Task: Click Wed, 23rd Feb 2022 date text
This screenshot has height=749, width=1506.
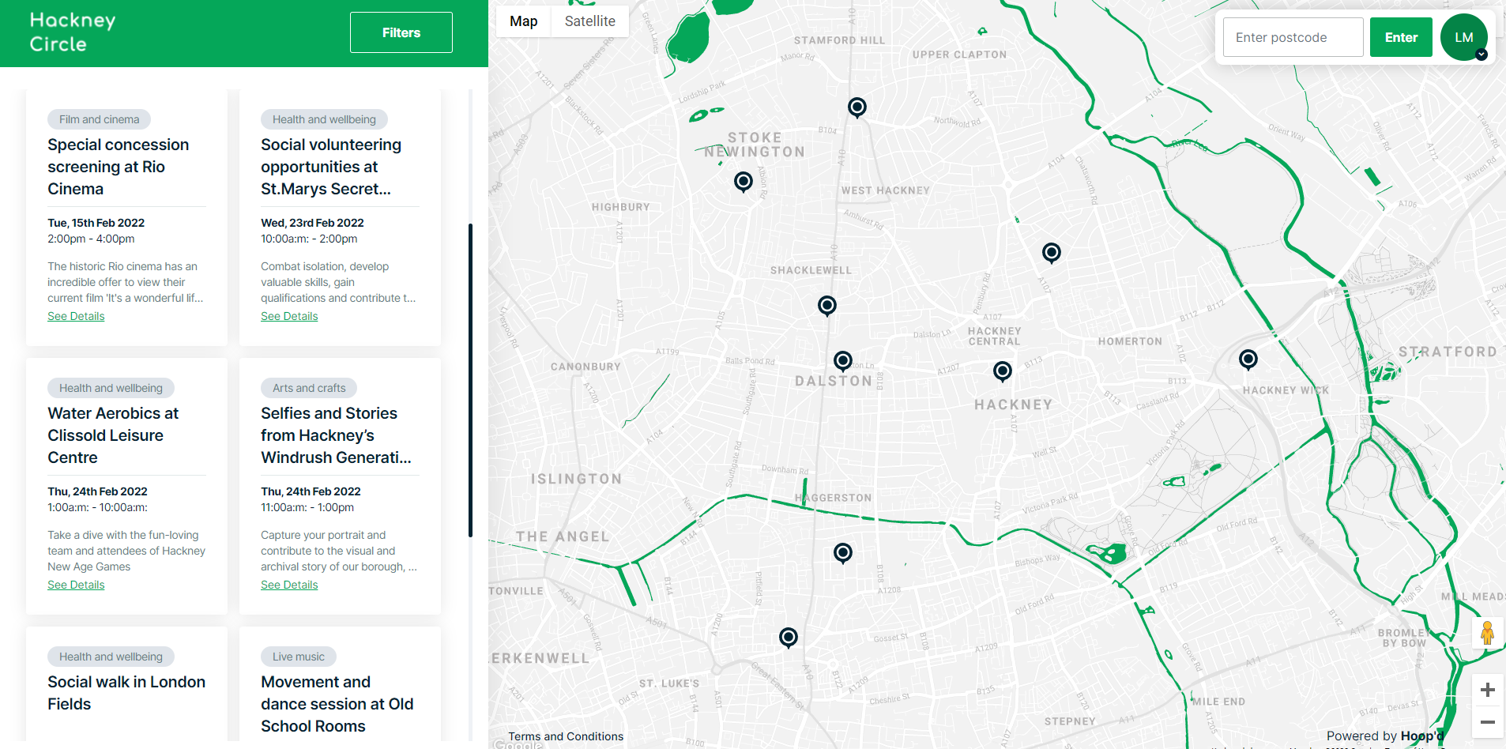Action: click(312, 223)
